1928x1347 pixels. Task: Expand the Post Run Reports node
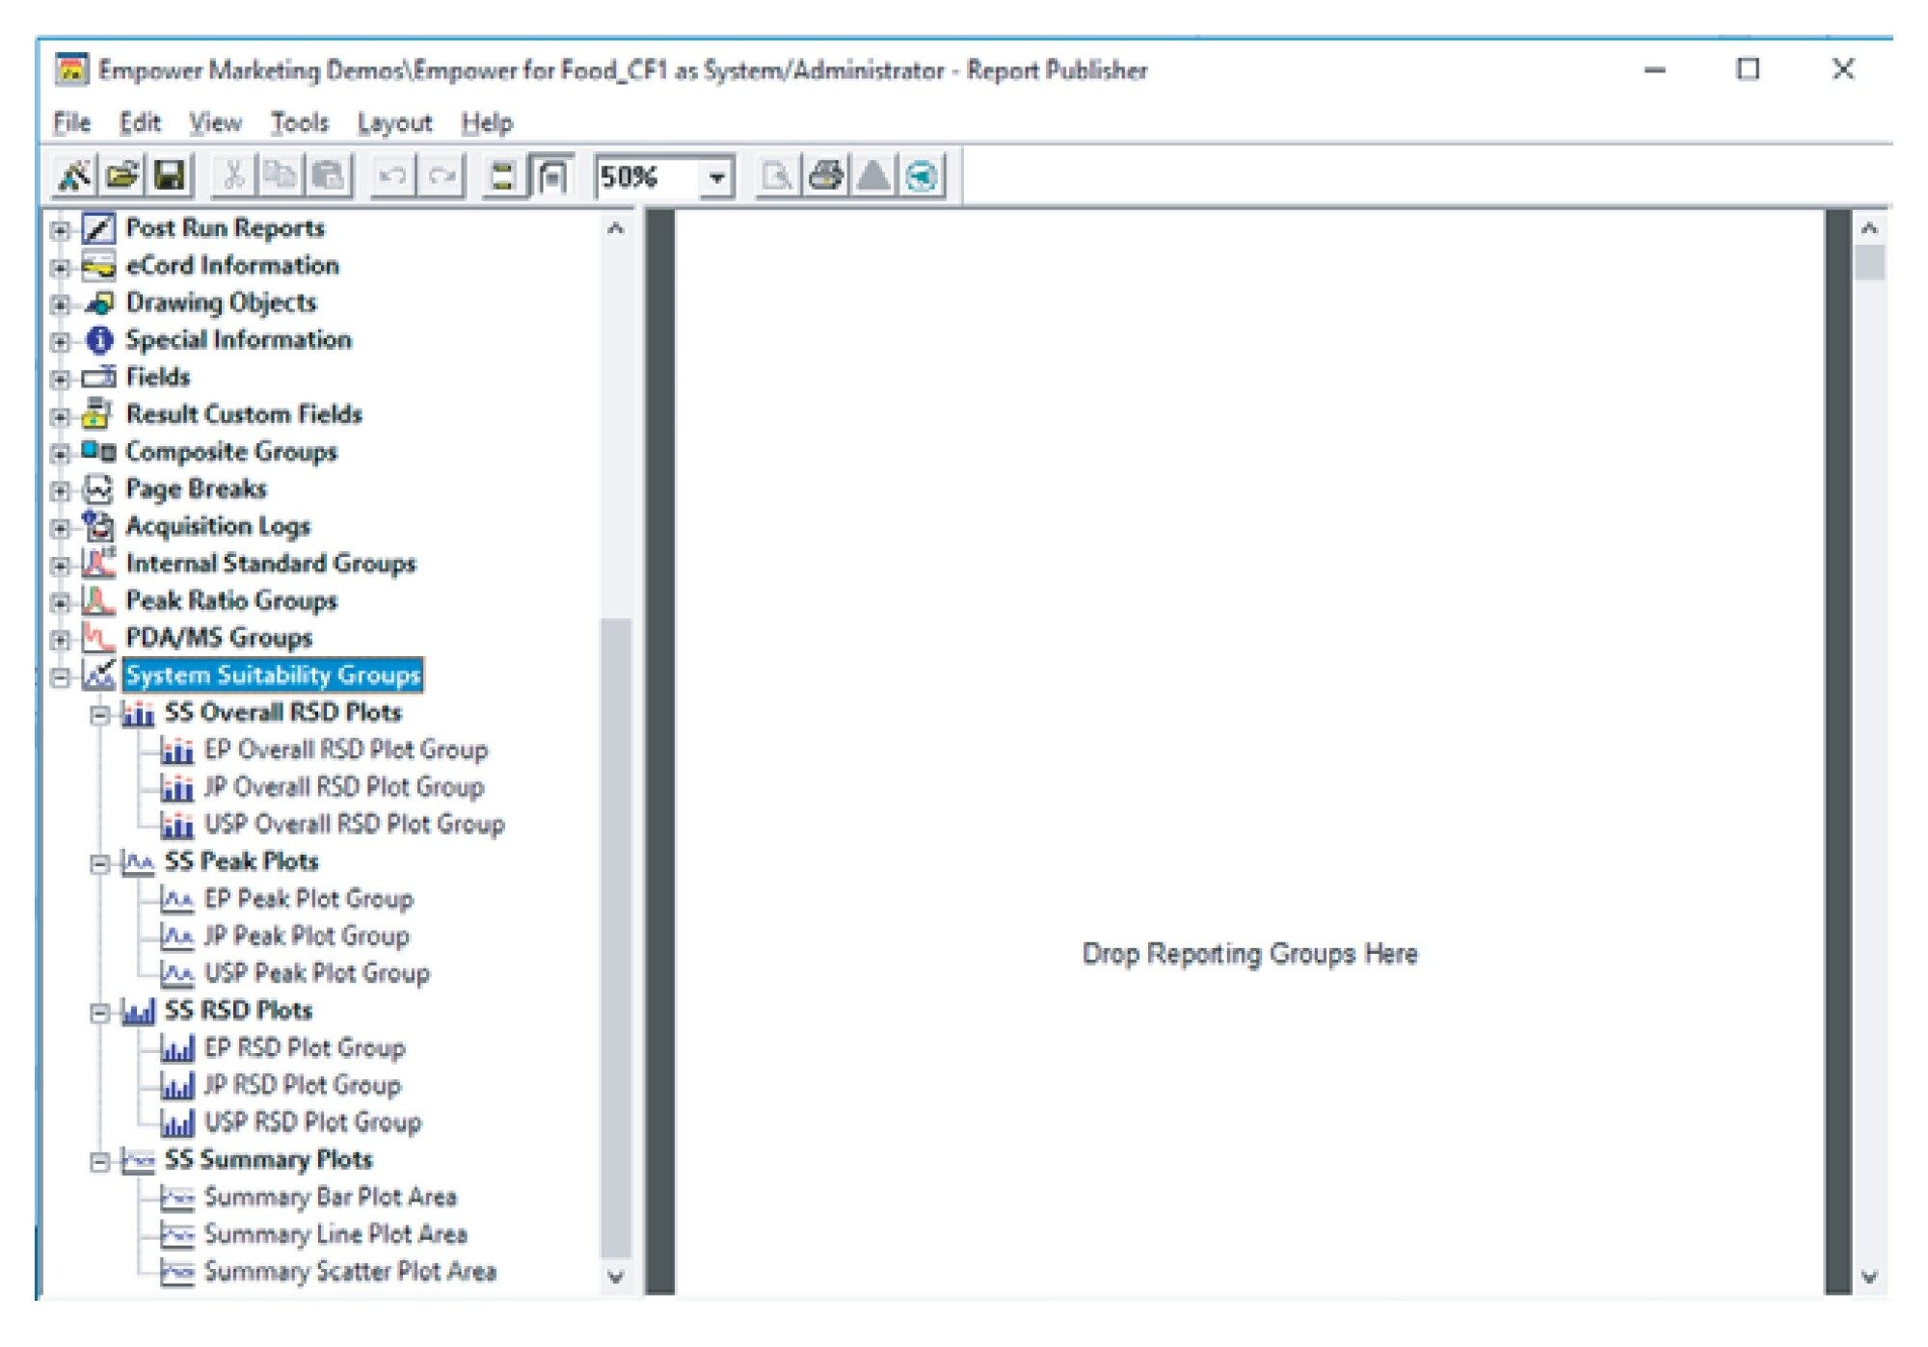(61, 230)
